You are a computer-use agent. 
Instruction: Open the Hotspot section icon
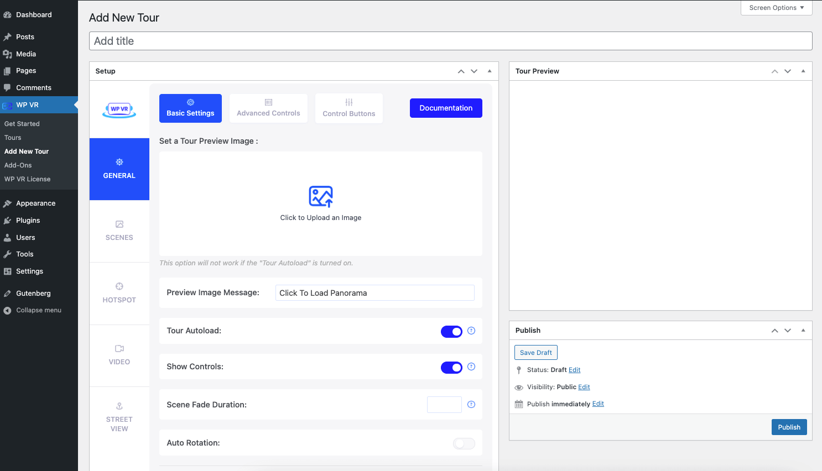click(119, 286)
